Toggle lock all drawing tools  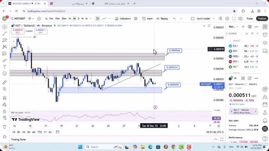pyautogui.click(x=5, y=111)
